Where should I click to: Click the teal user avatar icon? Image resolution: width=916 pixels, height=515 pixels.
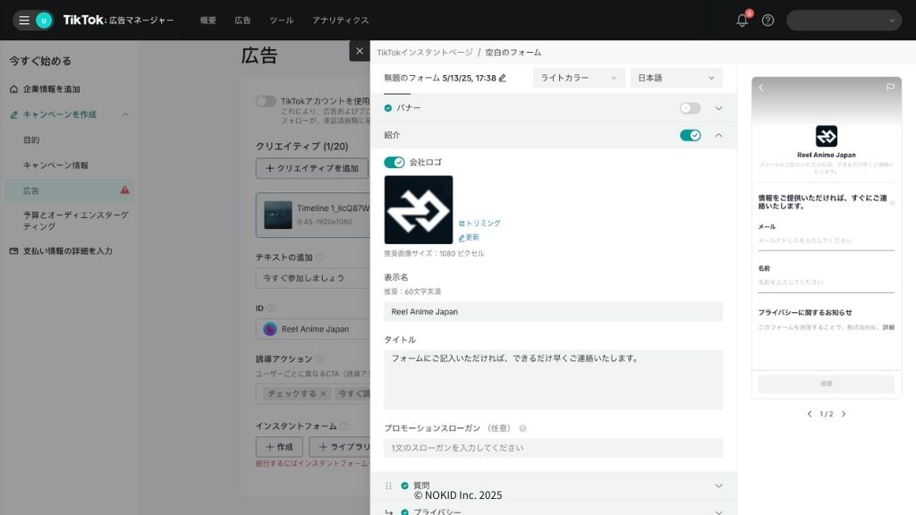(44, 21)
